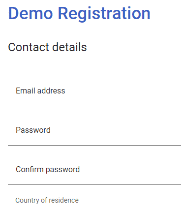Viewport: 181px width, 212px height.
Task: Click the empty area right of Password label
Action: click(x=116, y=130)
